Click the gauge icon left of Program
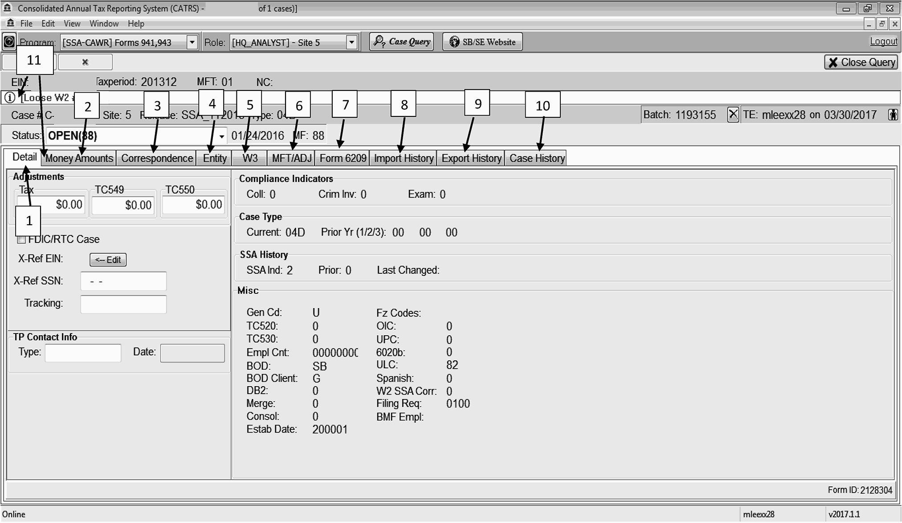Screen dimensions: 902x523 click(9, 42)
